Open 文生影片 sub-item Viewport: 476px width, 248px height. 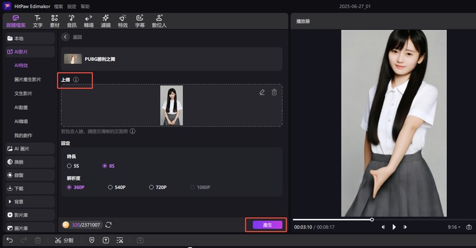tap(23, 93)
